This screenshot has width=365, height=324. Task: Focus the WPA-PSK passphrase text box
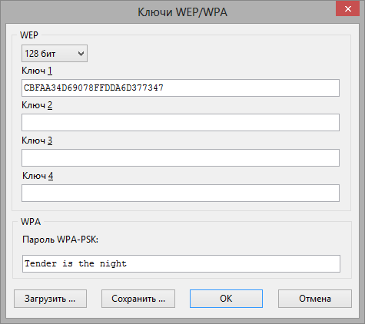pyautogui.click(x=181, y=263)
